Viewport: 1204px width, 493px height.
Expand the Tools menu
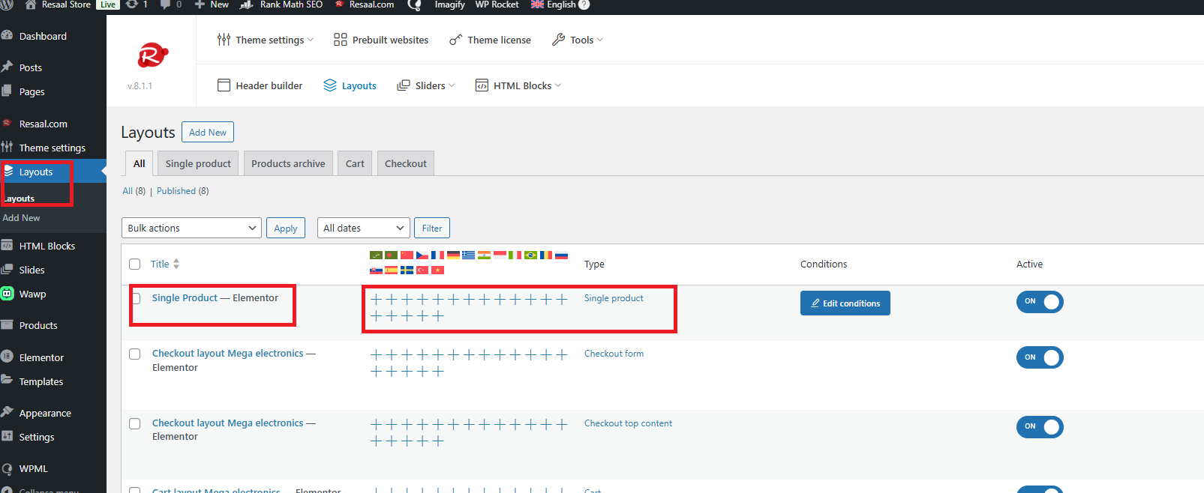pos(577,40)
